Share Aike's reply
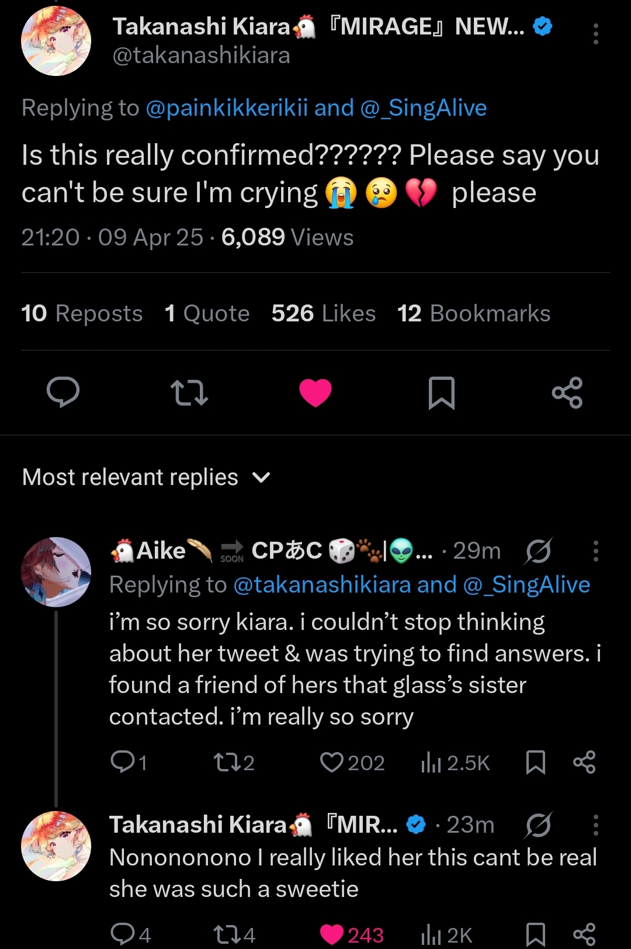Image resolution: width=631 pixels, height=949 pixels. [x=584, y=762]
